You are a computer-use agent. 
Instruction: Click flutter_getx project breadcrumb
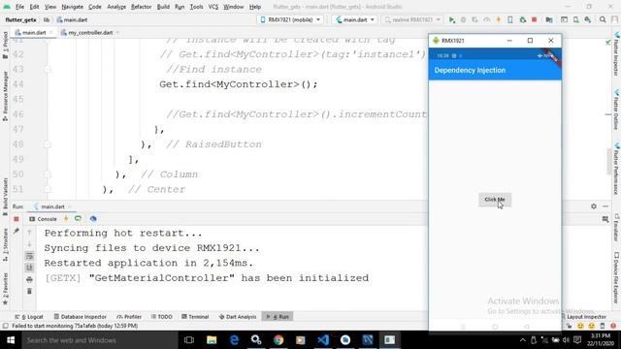tap(21, 19)
